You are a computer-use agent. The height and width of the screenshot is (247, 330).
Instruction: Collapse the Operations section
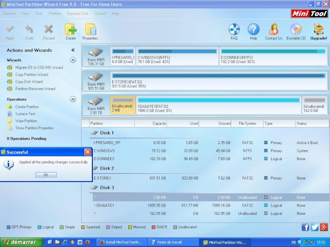pyautogui.click(x=73, y=99)
